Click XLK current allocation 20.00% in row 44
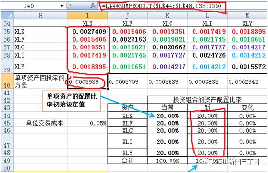This screenshot has height=173, width=268. [x=167, y=115]
